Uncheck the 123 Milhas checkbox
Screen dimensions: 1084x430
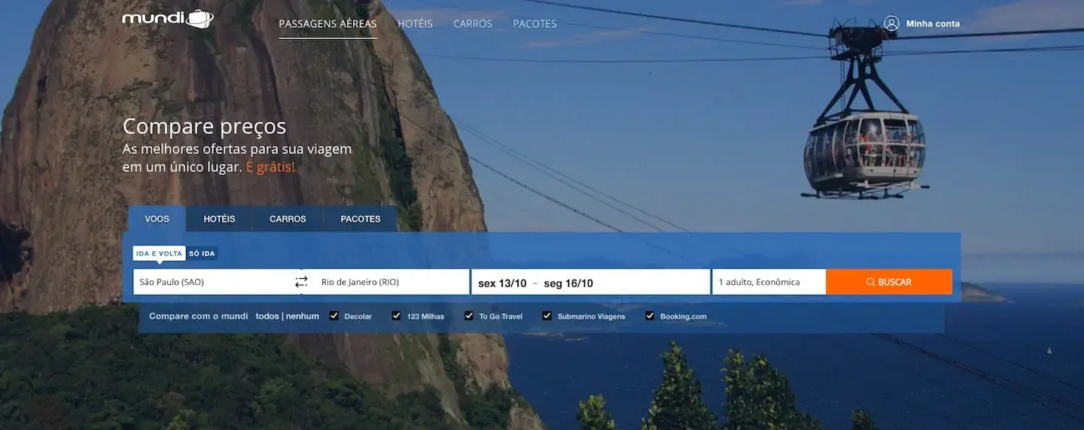397,316
